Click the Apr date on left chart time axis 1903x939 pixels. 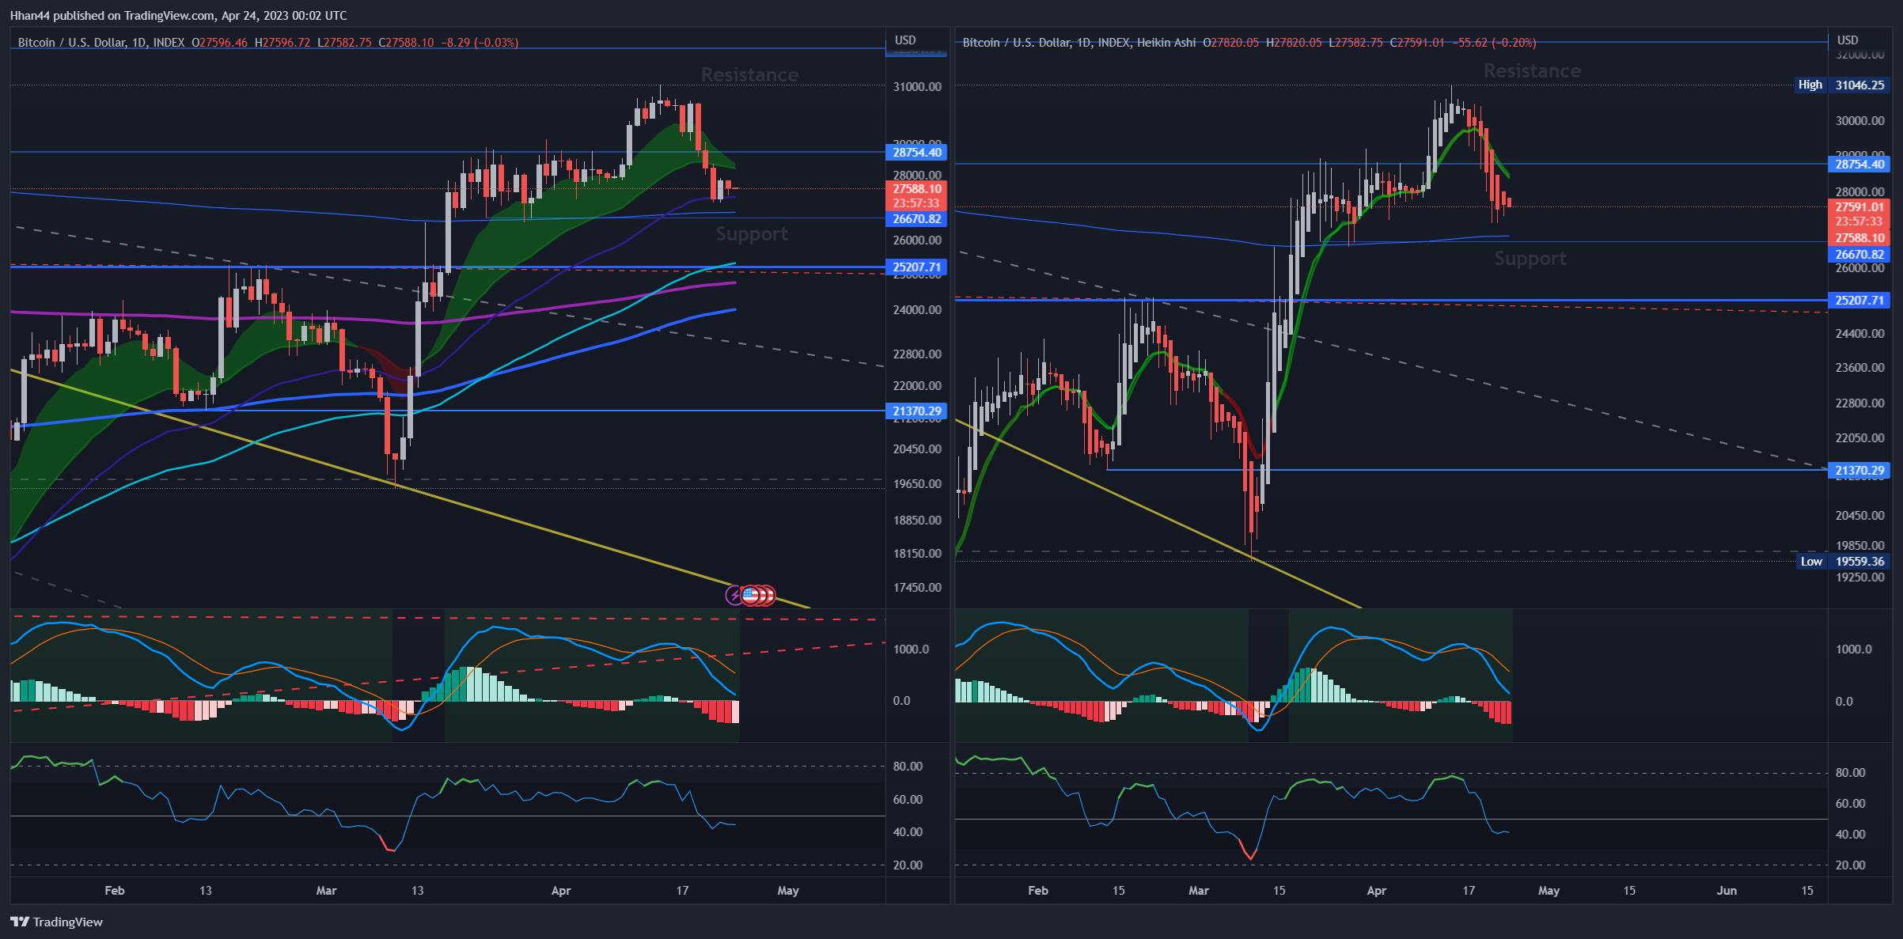point(561,891)
